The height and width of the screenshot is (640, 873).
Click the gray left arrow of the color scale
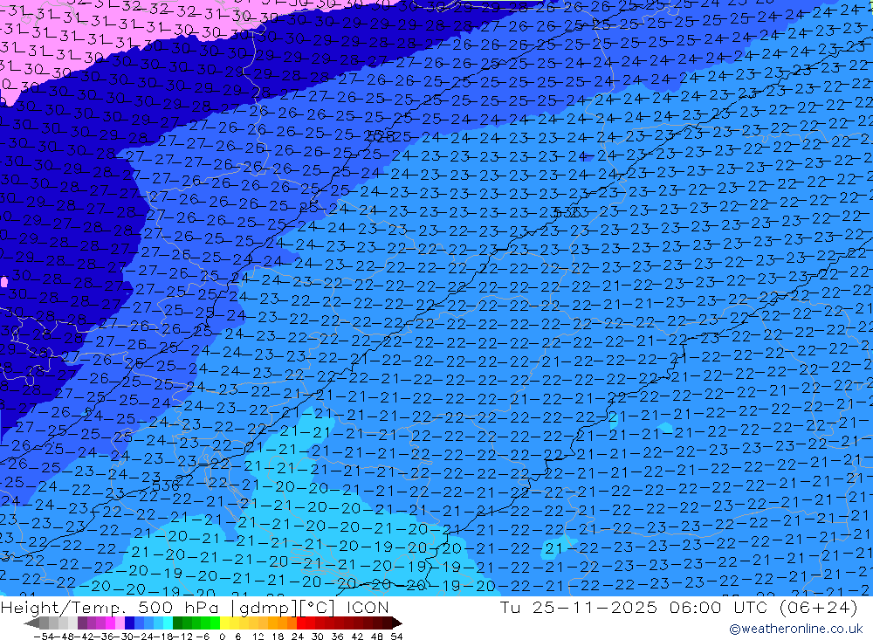click(31, 623)
